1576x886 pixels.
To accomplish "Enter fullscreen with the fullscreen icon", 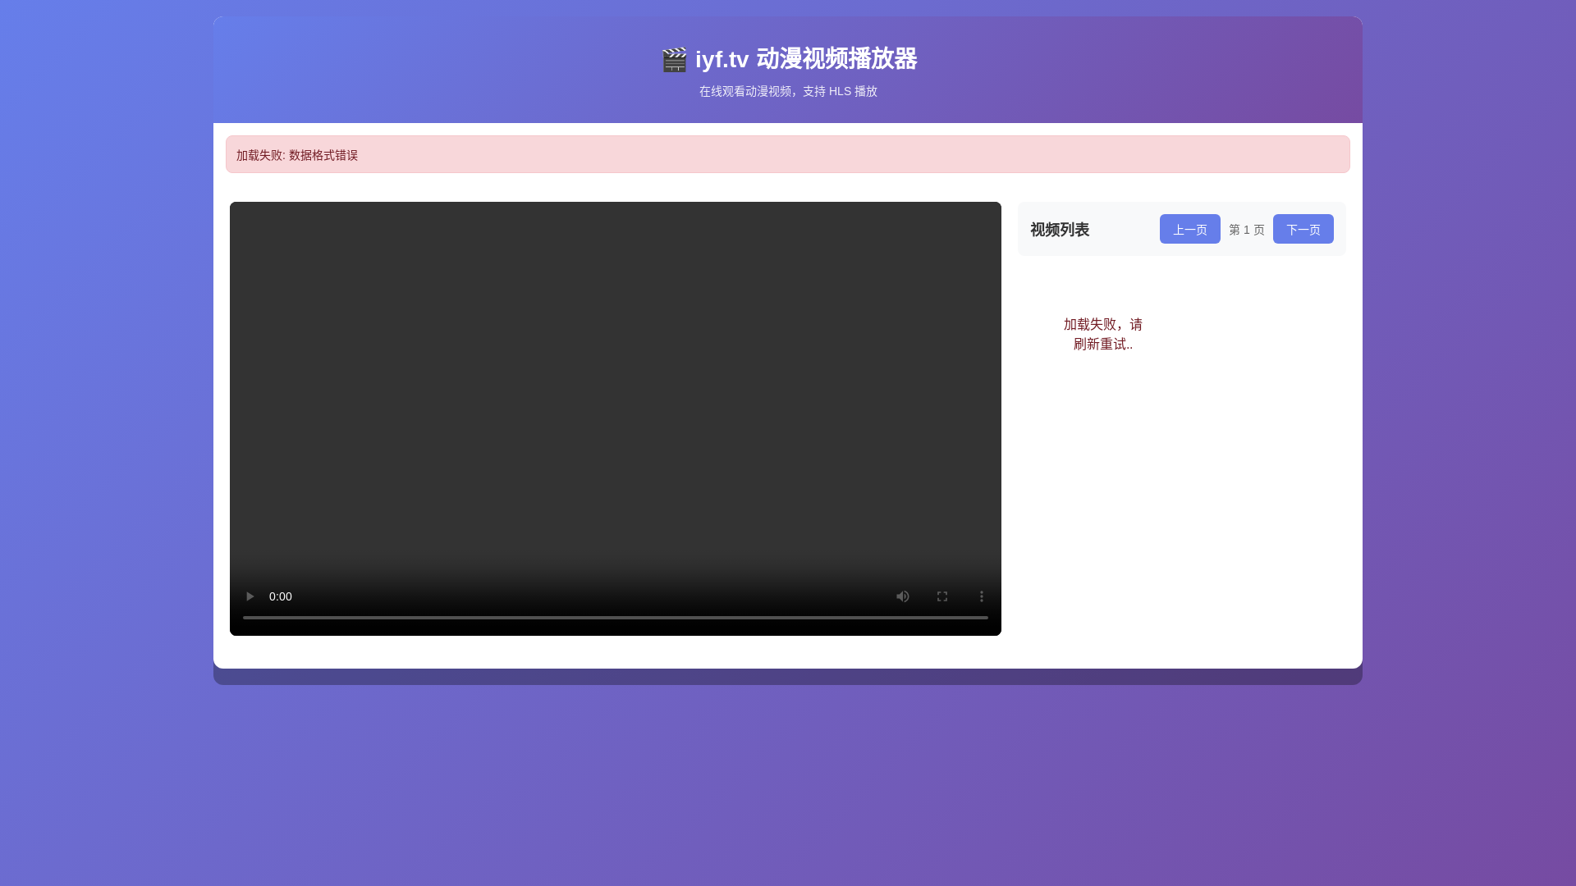I will click(942, 596).
